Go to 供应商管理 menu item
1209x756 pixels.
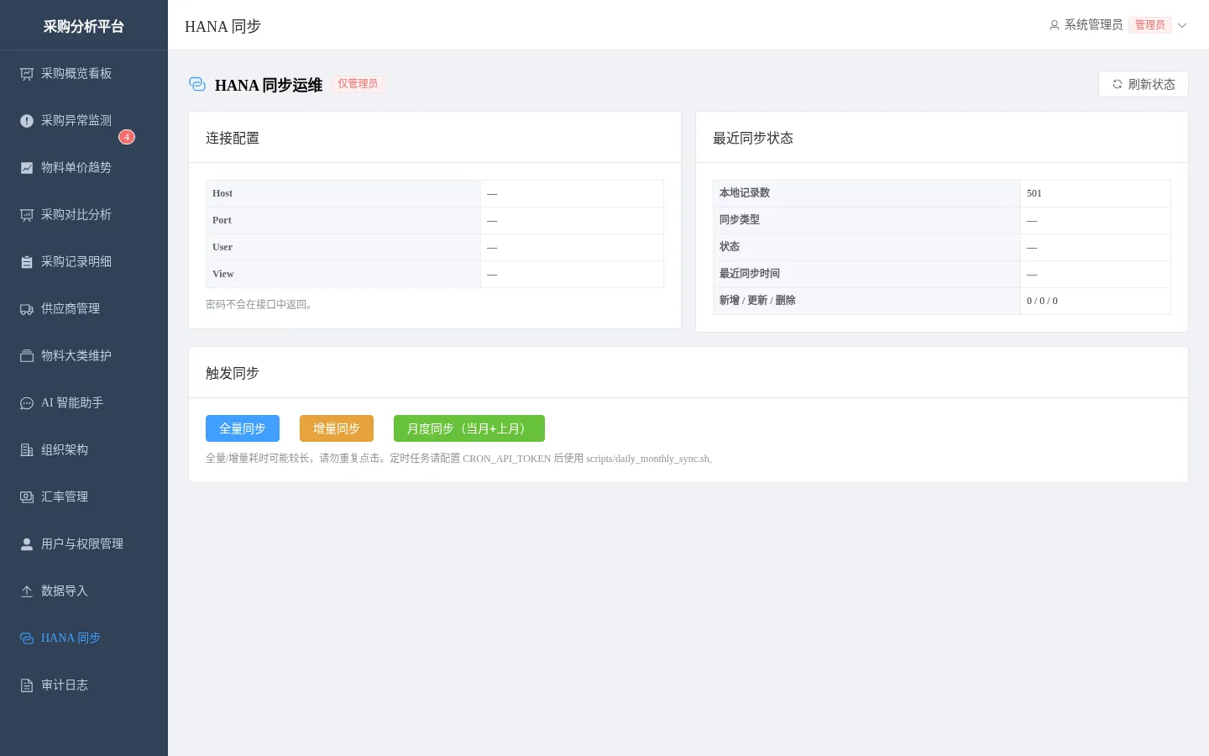pos(84,309)
